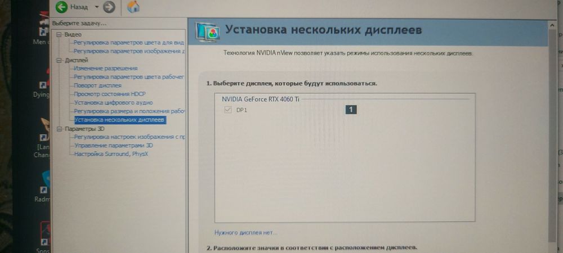Select Установка нескольких дисплеев in the tree
This screenshot has width=563, height=253.
point(119,120)
